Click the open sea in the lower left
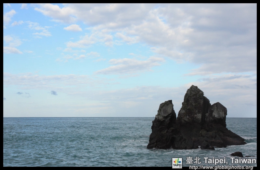 pos(49,147)
